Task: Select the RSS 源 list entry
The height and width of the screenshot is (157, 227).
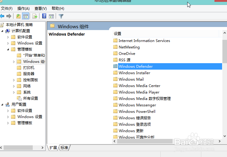Action: pos(125,60)
